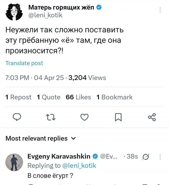Open the @leni_kotik handle under the author name
This screenshot has height=185, width=169.
coord(45,15)
